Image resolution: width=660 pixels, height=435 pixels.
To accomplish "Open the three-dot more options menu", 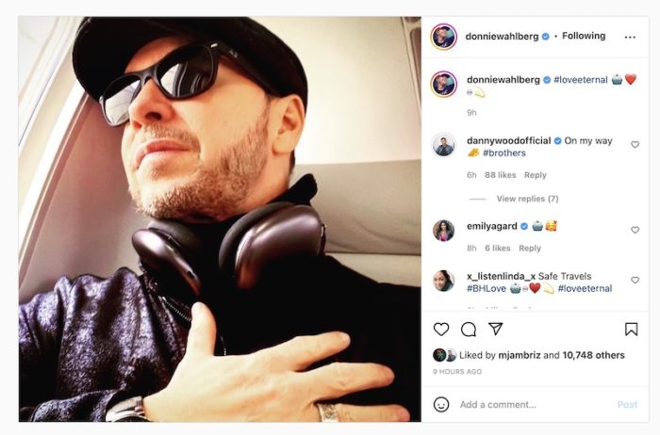I will (x=630, y=37).
